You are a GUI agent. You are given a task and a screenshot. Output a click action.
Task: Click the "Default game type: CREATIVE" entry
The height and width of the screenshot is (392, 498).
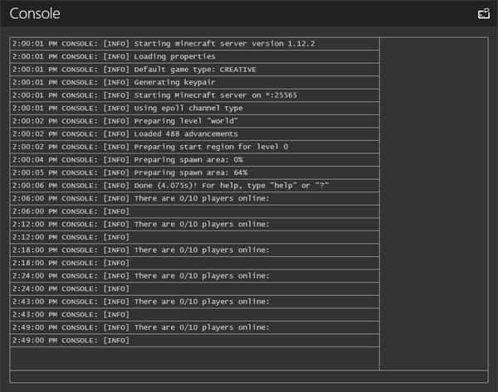(195, 70)
